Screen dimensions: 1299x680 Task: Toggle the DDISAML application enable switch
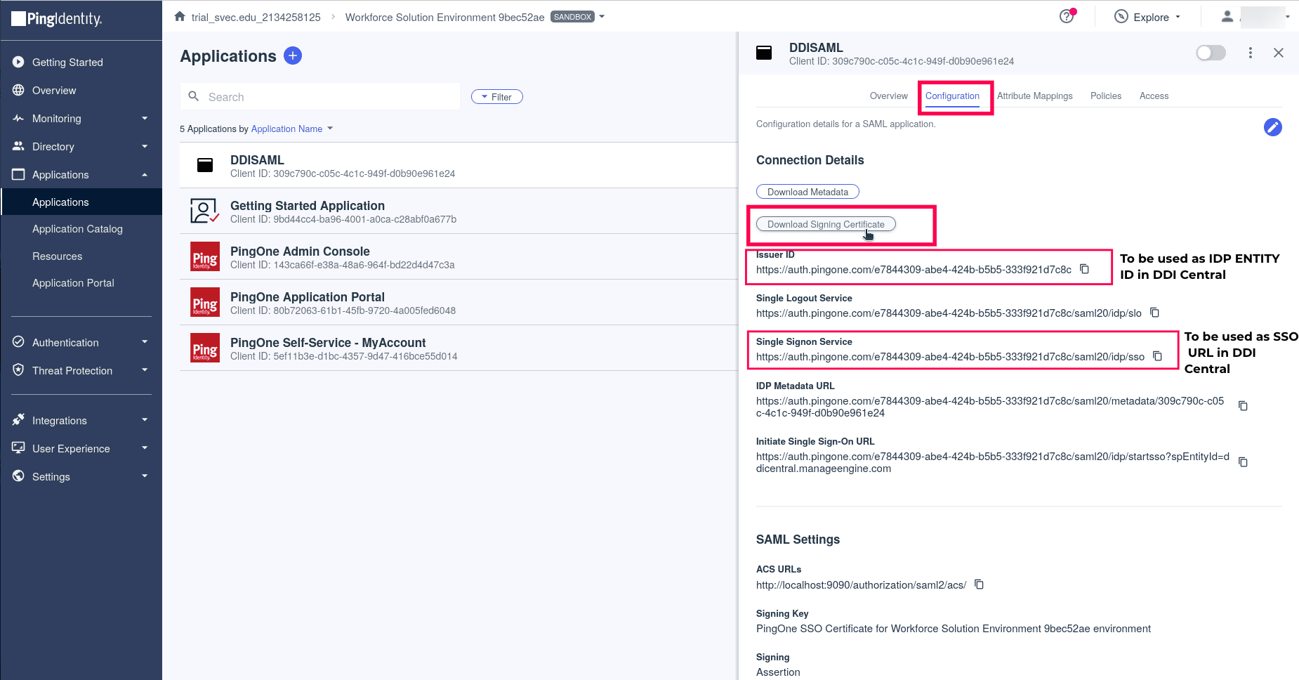(1211, 53)
